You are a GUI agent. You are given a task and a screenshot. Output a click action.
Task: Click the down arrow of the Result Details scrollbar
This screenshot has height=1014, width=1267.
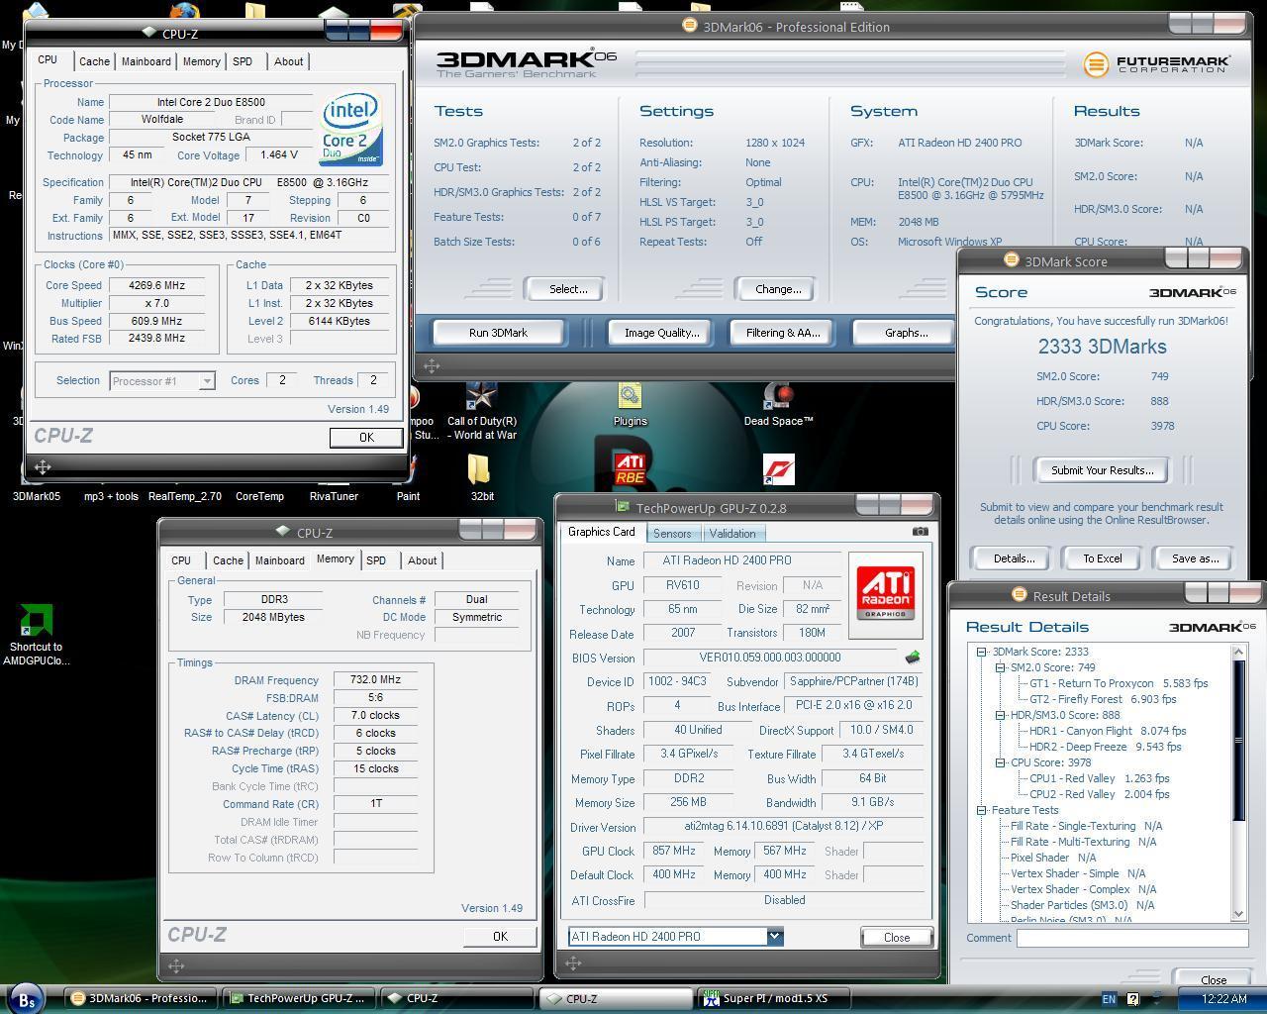(x=1238, y=914)
